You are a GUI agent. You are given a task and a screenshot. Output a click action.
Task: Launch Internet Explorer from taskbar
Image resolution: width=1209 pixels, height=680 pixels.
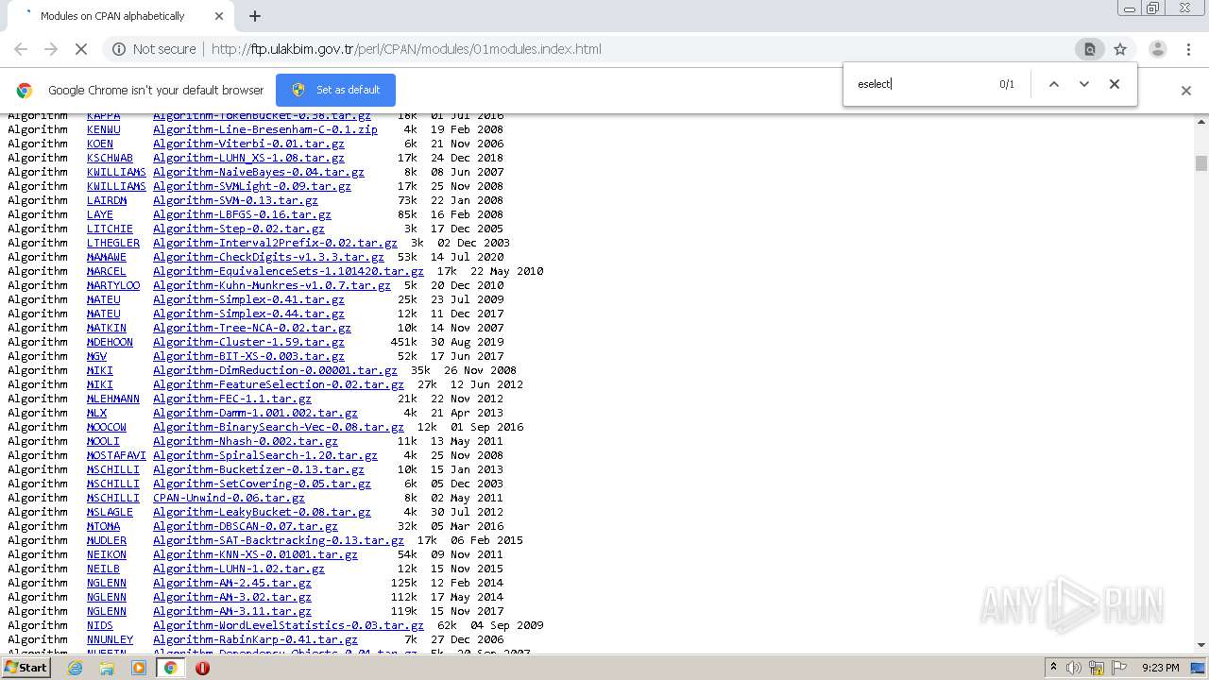pyautogui.click(x=75, y=668)
